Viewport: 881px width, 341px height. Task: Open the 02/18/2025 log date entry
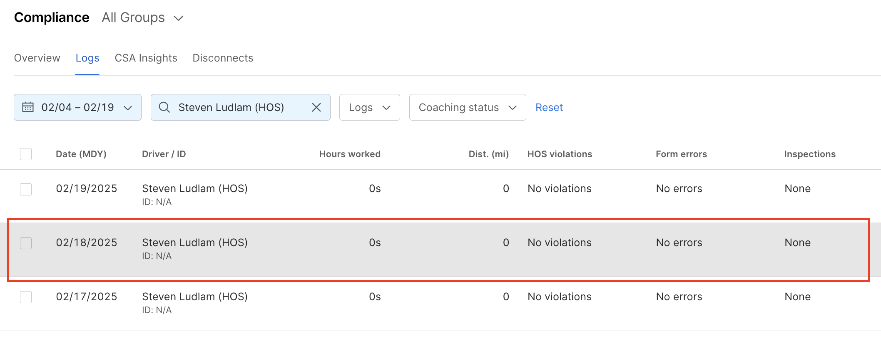coord(87,242)
